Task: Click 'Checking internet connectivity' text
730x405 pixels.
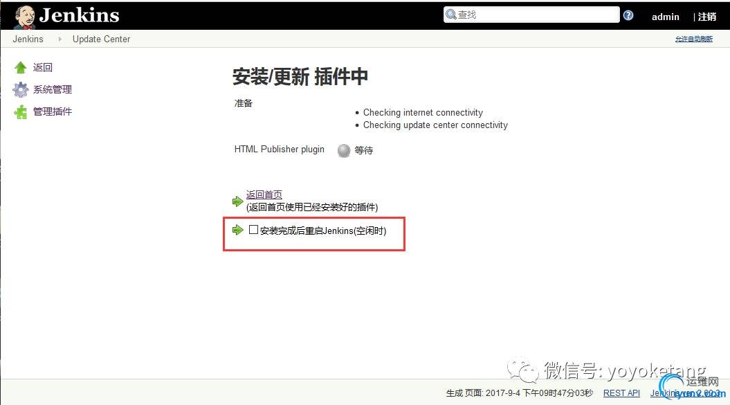Action: click(x=423, y=112)
